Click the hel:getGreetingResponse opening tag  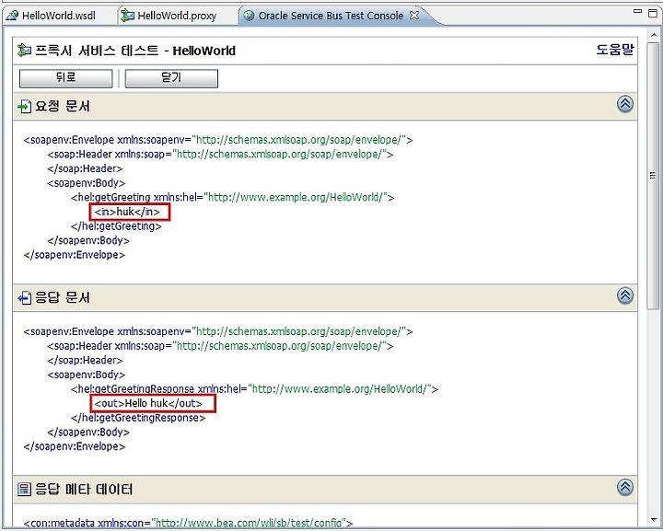tap(254, 388)
